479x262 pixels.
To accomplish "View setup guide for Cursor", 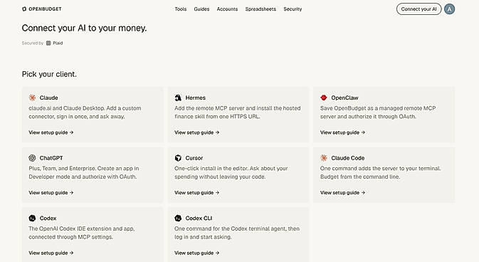I will [x=196, y=193].
